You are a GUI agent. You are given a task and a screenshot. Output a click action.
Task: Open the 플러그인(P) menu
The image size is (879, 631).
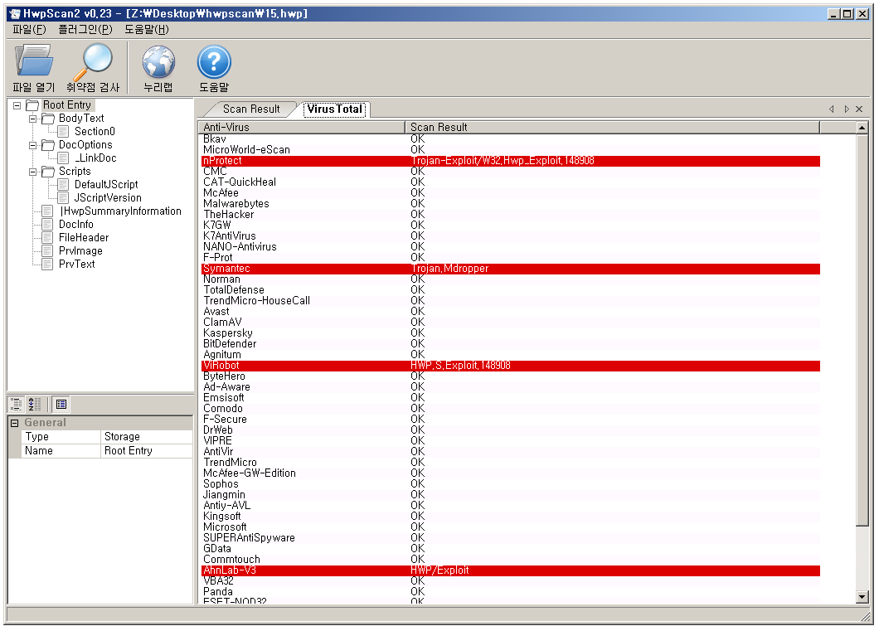[x=85, y=29]
